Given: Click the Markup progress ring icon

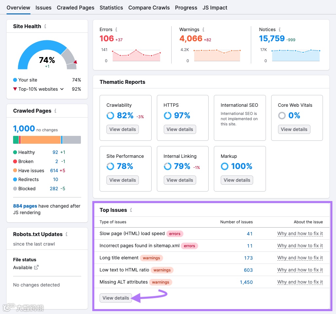Looking at the screenshot, I should (225, 166).
